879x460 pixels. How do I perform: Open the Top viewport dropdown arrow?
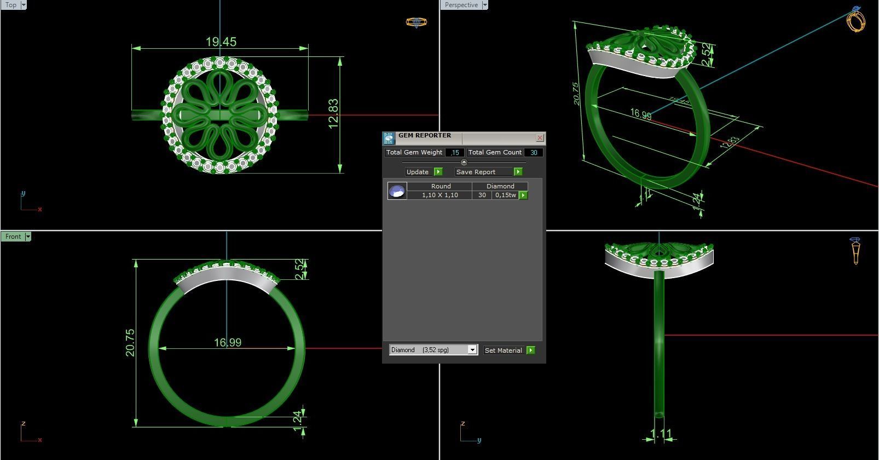pyautogui.click(x=23, y=5)
